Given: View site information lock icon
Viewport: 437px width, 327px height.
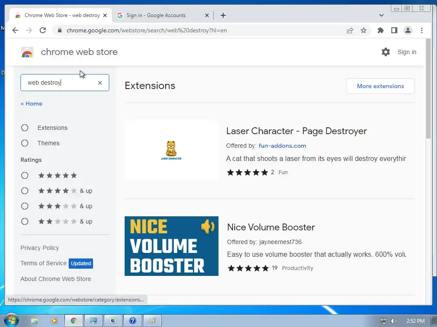Looking at the screenshot, I should (59, 30).
